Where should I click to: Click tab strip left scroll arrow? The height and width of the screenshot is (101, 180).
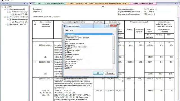coord(30,3)
